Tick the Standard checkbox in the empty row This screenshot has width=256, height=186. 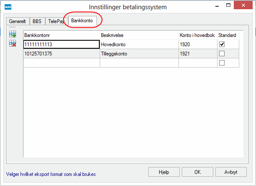point(222,63)
